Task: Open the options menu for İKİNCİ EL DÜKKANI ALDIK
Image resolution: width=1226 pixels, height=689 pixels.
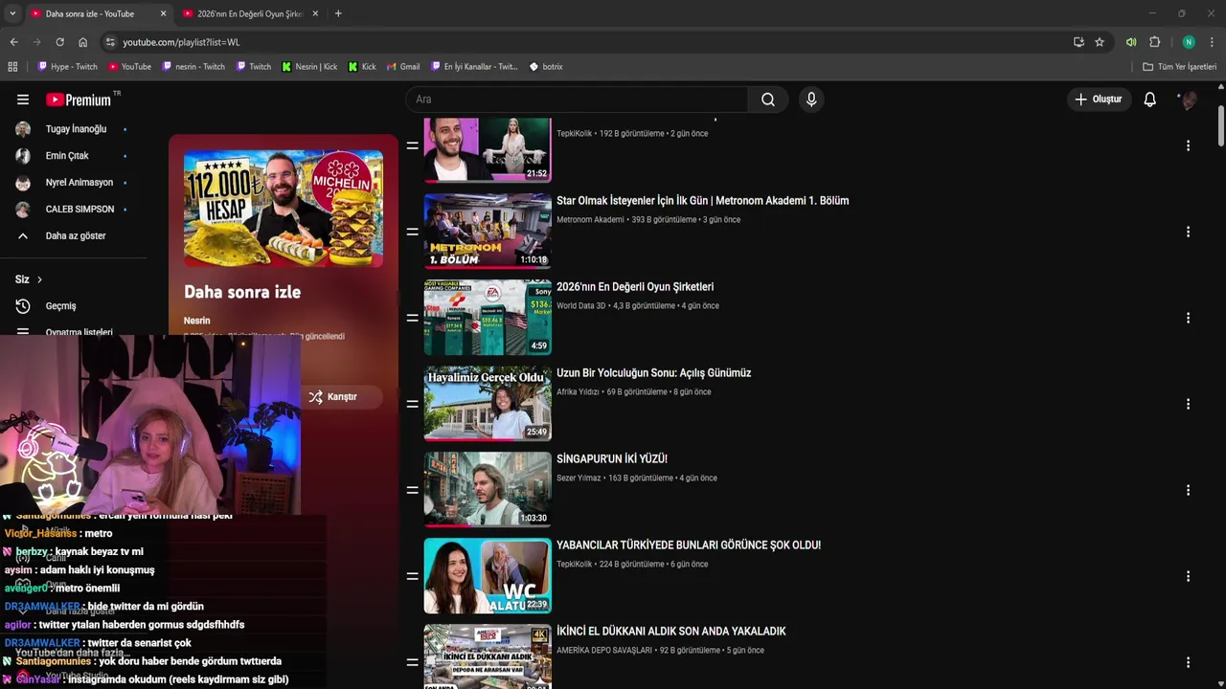Action: click(1188, 662)
